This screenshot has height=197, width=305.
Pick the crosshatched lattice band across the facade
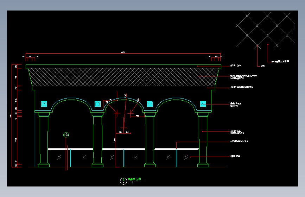coord(123,77)
